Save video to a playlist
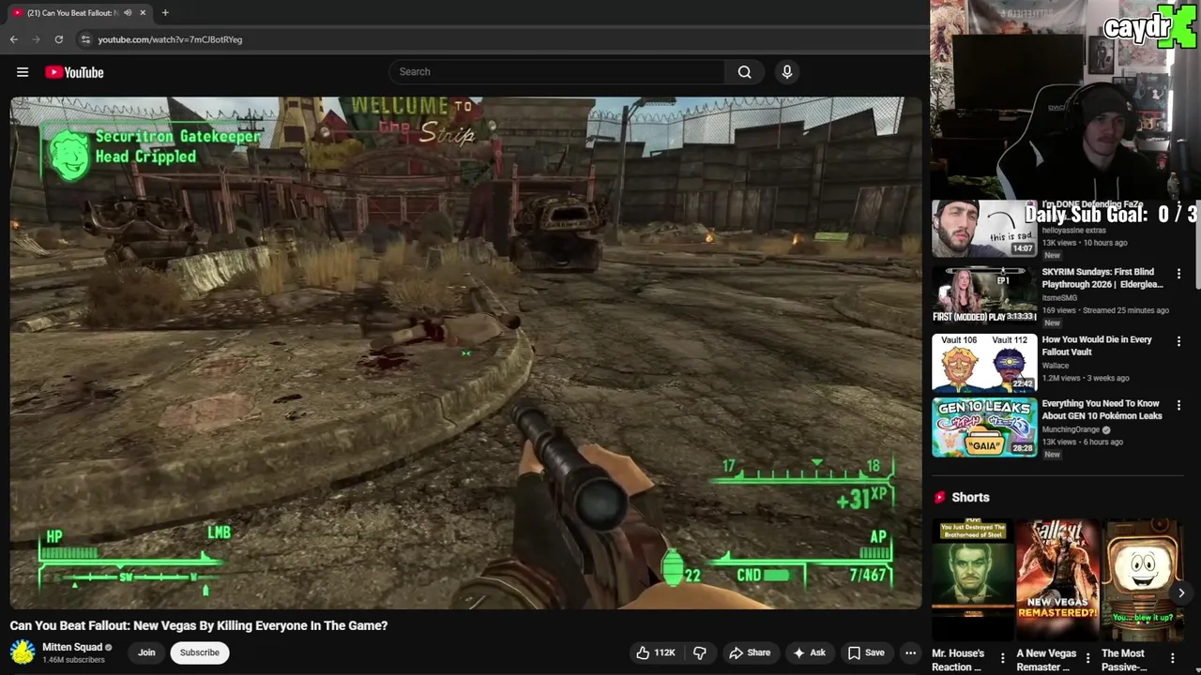The image size is (1201, 675). 866,652
